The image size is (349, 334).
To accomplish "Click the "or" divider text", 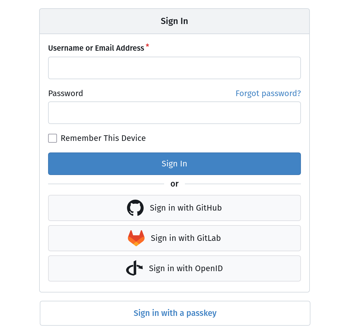I will 174,184.
